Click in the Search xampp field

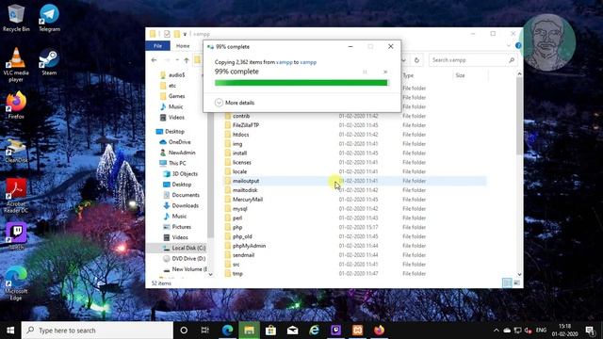[472, 60]
